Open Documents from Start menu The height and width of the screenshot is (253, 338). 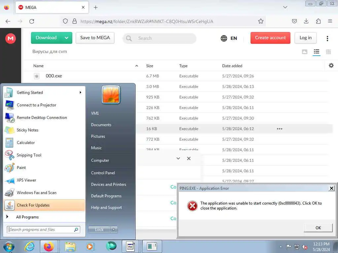point(101,125)
